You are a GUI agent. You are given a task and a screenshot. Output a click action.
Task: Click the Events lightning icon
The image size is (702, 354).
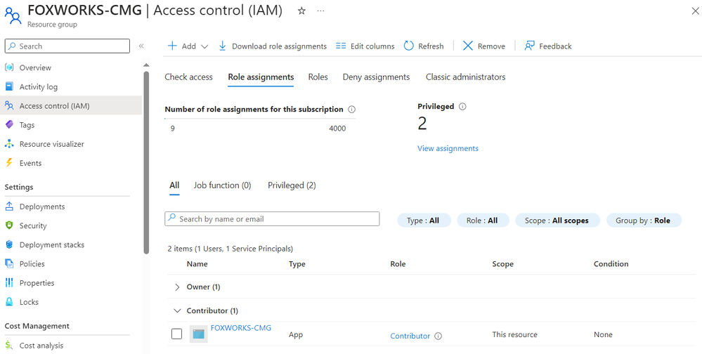pos(9,163)
